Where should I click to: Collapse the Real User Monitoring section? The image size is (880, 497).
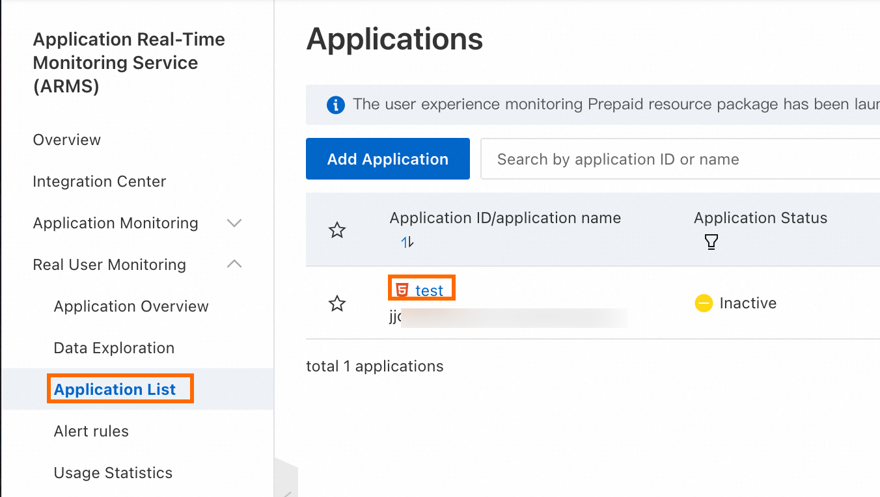click(234, 264)
